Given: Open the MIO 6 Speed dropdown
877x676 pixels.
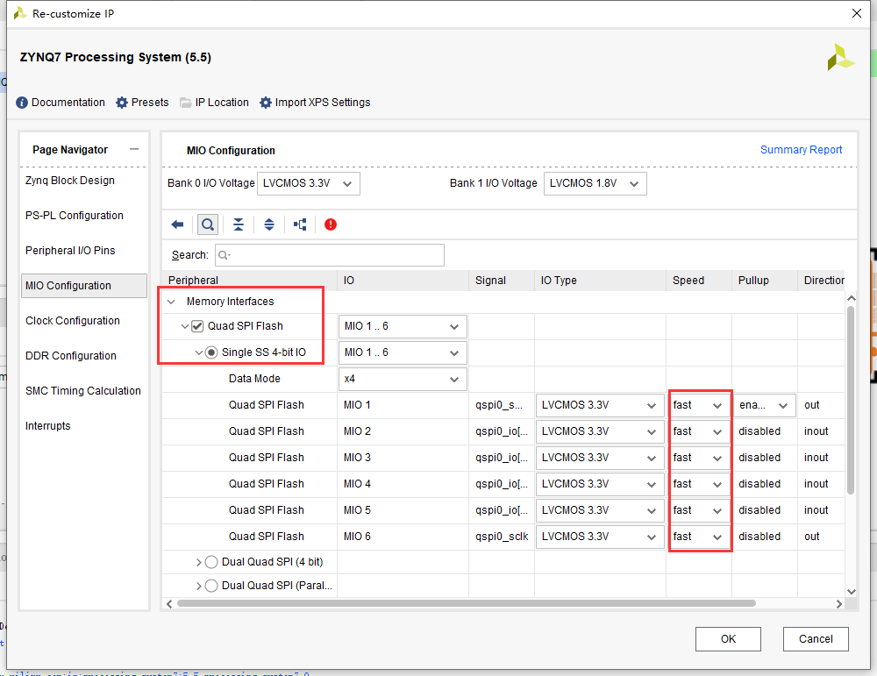Looking at the screenshot, I should tap(698, 537).
